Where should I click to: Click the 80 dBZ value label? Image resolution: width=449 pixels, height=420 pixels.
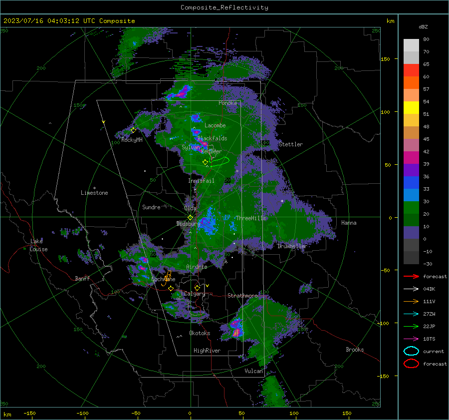(x=426, y=39)
